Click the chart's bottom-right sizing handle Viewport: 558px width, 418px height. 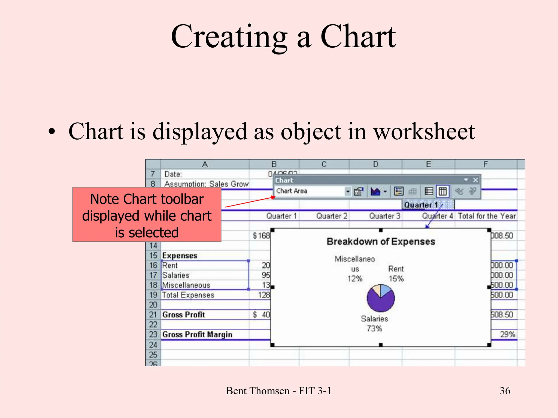[489, 345]
